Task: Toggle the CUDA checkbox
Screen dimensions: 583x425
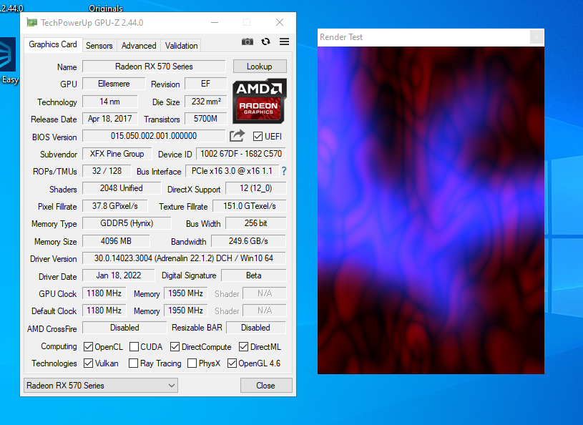Action: [134, 346]
